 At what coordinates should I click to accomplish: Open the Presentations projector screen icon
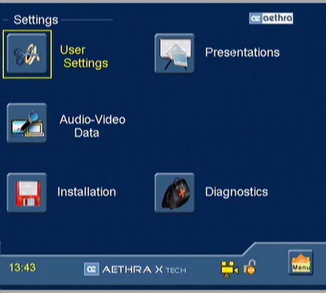coord(175,53)
